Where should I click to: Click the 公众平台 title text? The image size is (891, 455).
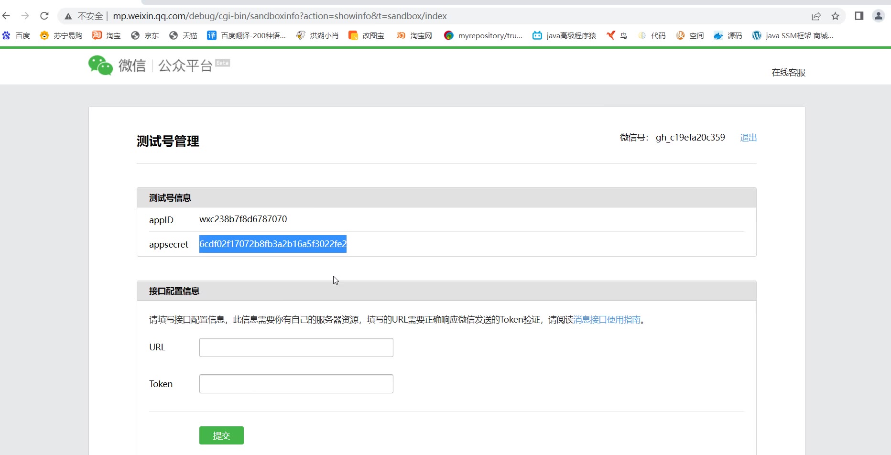tap(185, 65)
